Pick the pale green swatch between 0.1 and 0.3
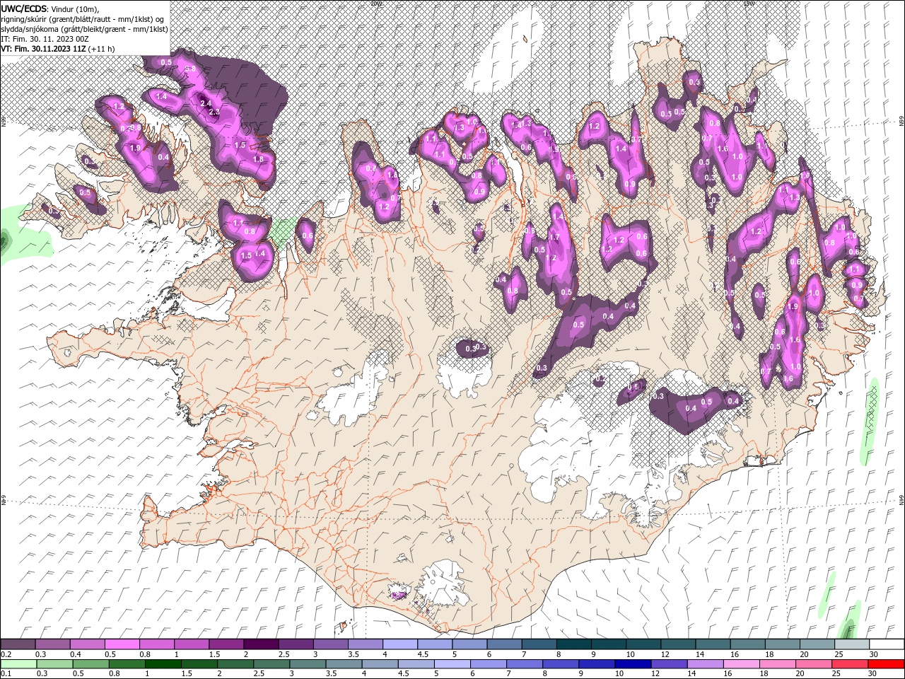This screenshot has height=679, width=905. tap(18, 664)
